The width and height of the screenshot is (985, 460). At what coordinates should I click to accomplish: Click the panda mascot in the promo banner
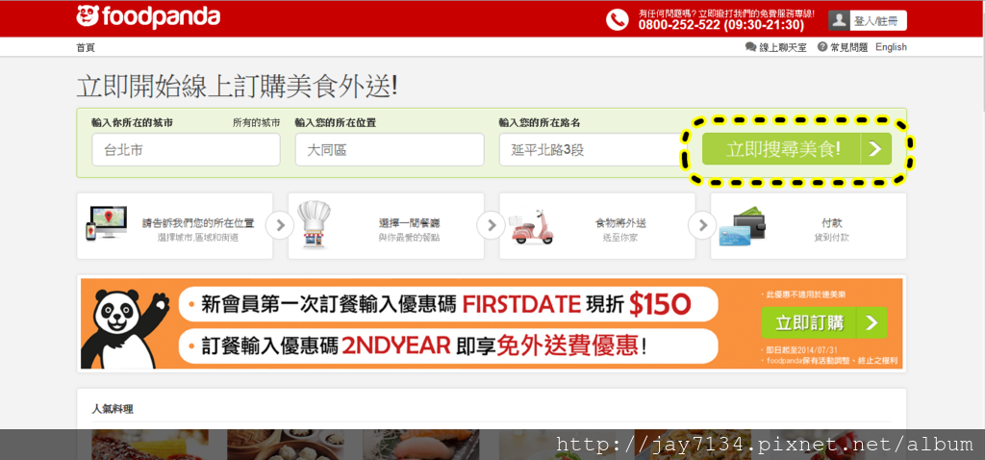point(126,329)
